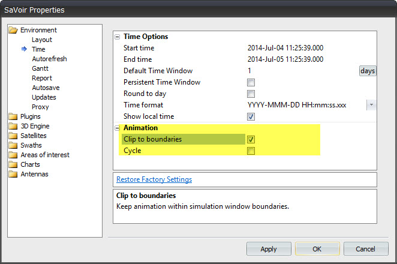Click the 3D Engine folder icon
This screenshot has width=397, height=264.
[x=13, y=126]
